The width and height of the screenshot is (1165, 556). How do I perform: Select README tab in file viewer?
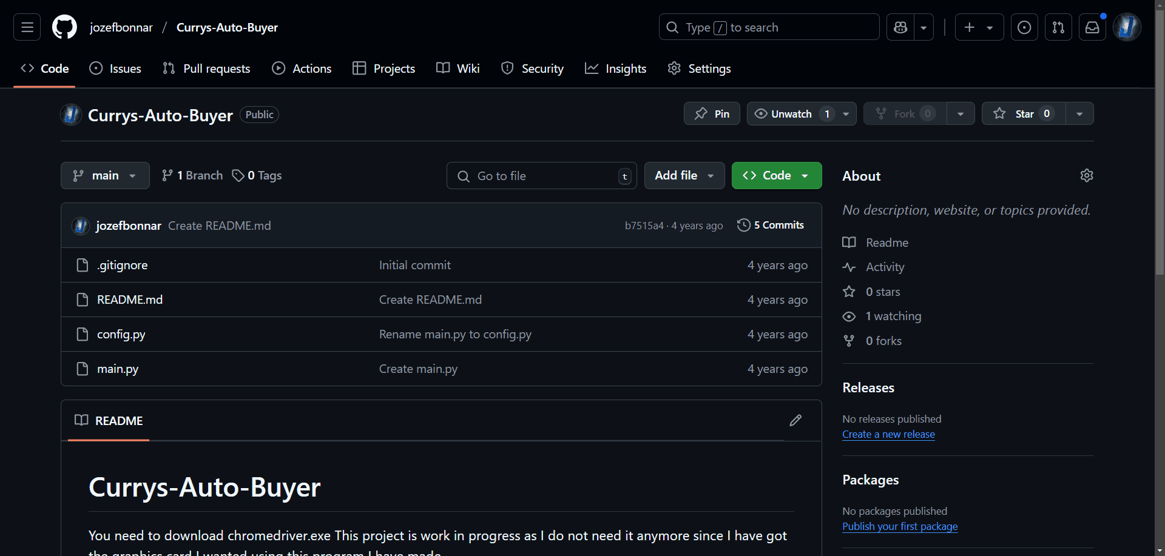click(x=109, y=420)
